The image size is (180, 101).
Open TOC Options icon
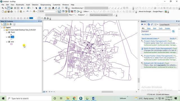tap(14, 24)
